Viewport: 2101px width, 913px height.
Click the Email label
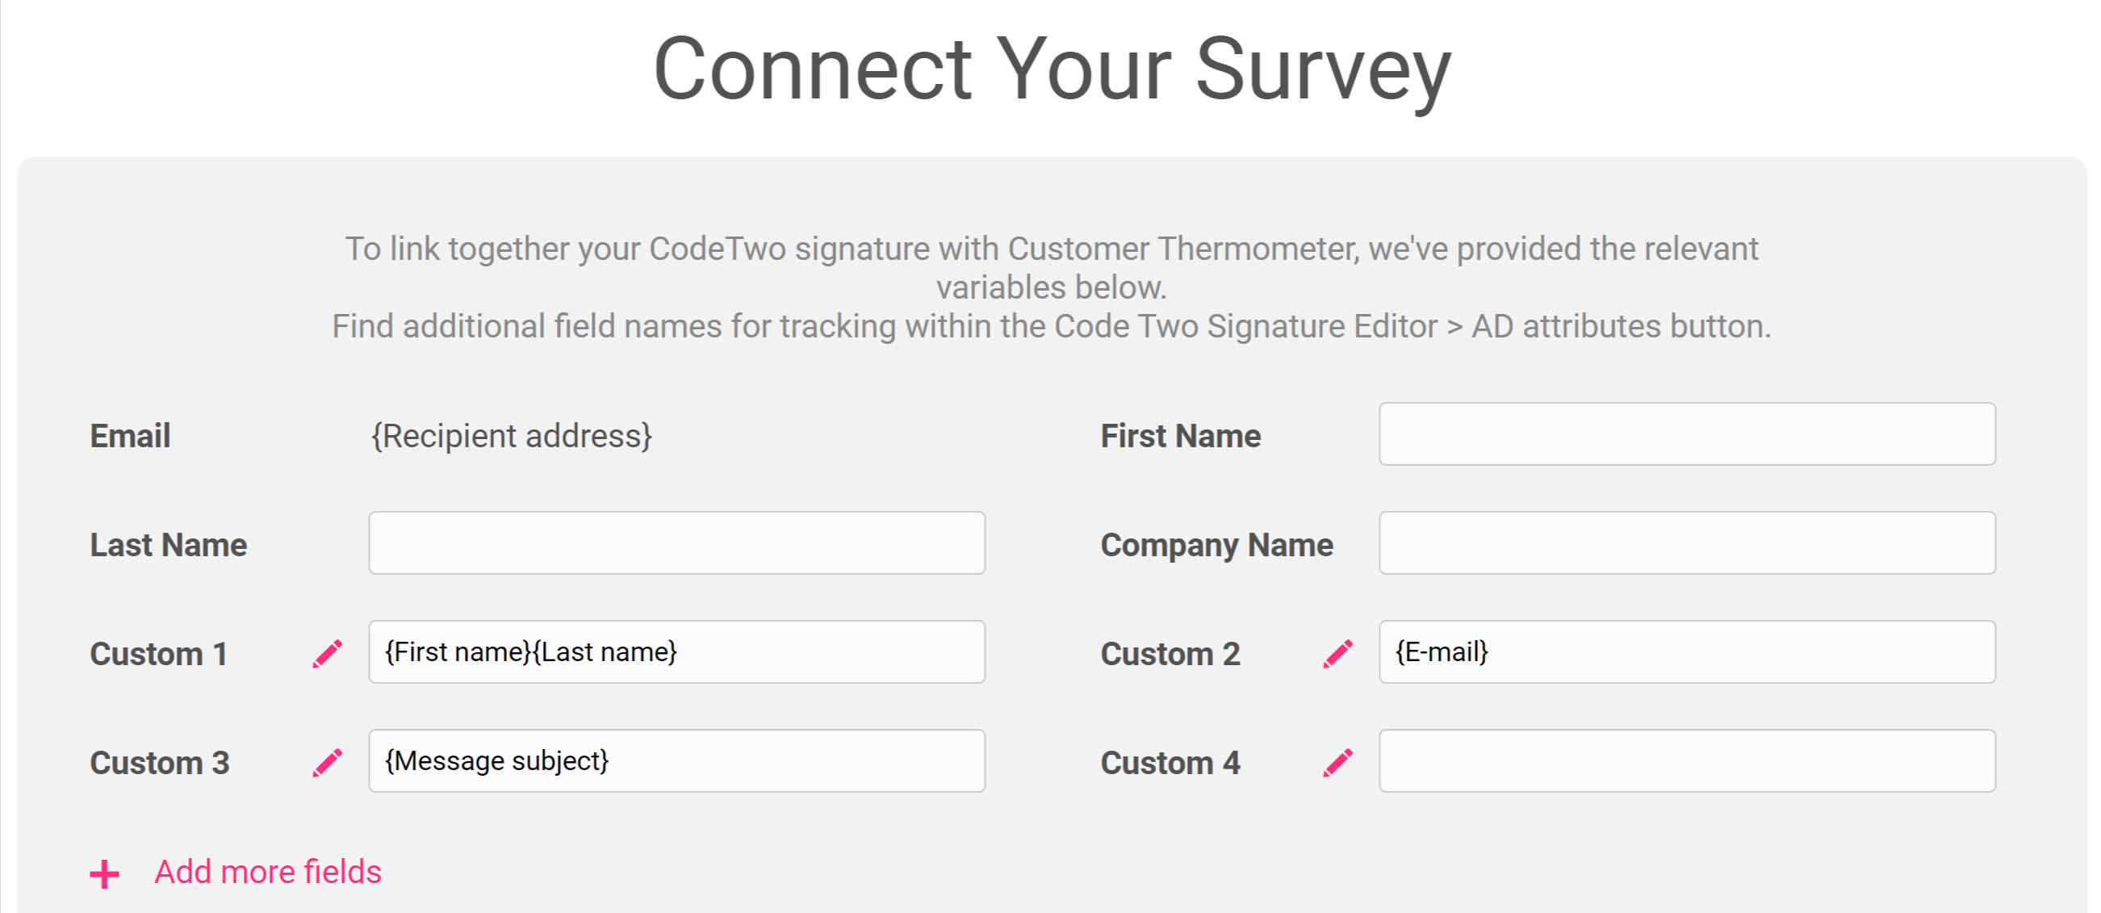pyautogui.click(x=130, y=436)
